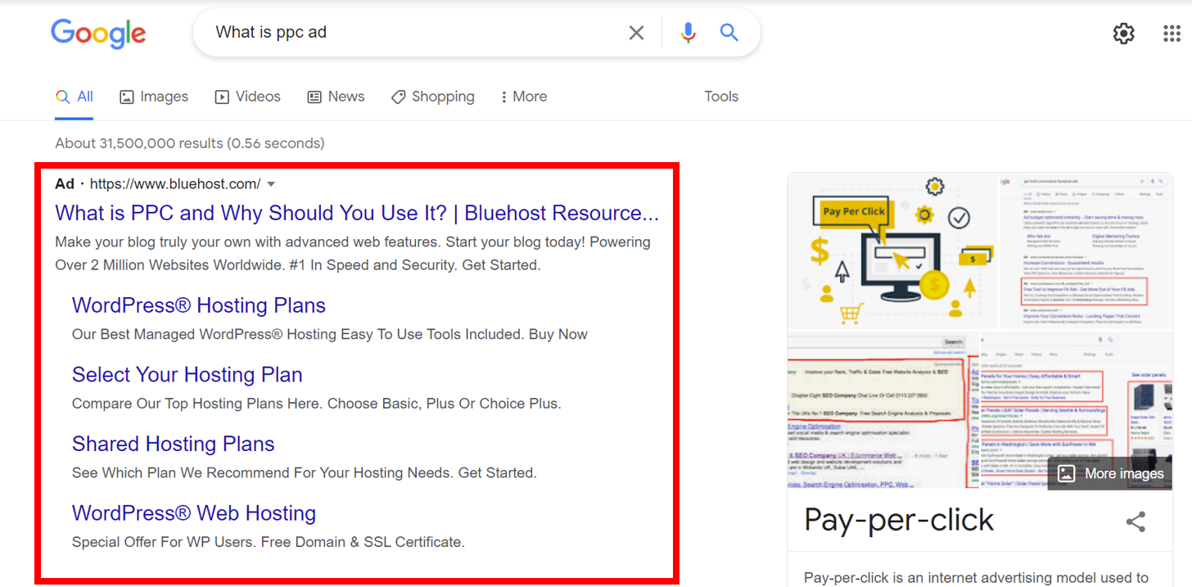Select the All results tab

tap(74, 97)
